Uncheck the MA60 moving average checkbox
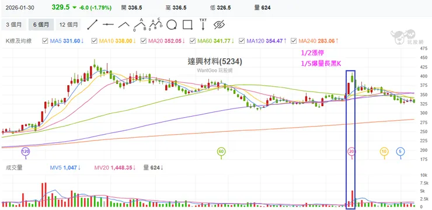The image size is (432, 210). click(193, 41)
